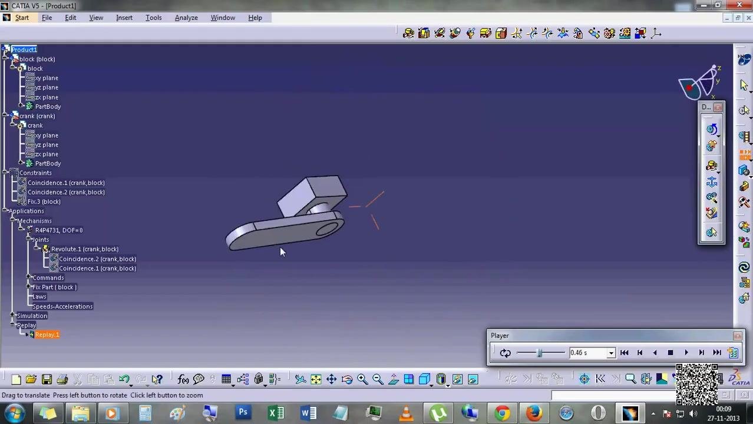Click the Player timeline slider
Image resolution: width=753 pixels, height=424 pixels.
[x=540, y=353]
